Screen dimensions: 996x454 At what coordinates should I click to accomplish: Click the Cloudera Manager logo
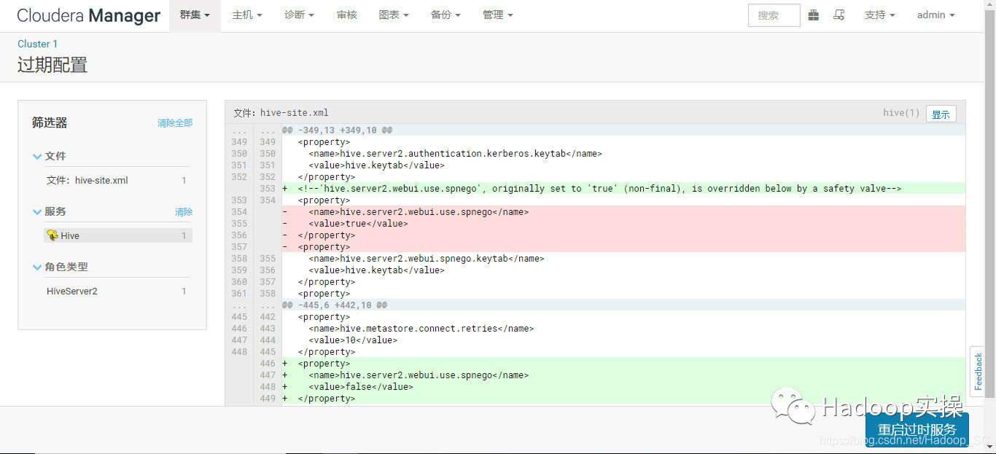(x=88, y=15)
